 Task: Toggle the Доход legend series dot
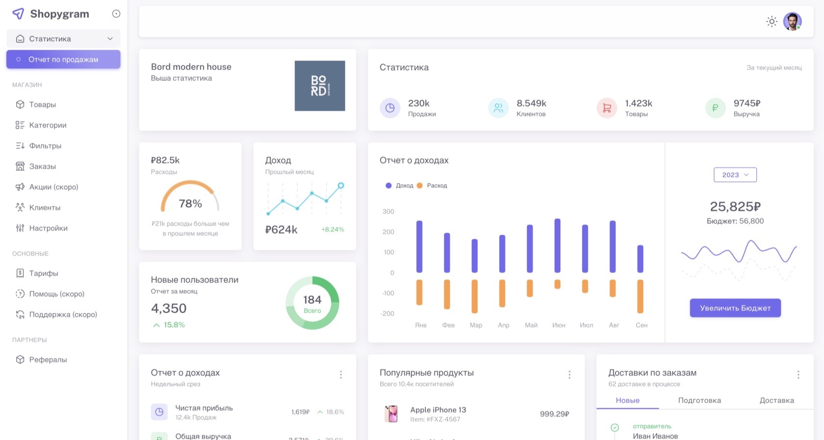(388, 185)
